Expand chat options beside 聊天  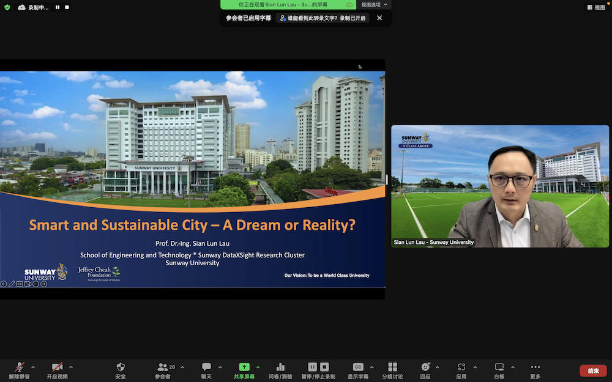pyautogui.click(x=220, y=367)
